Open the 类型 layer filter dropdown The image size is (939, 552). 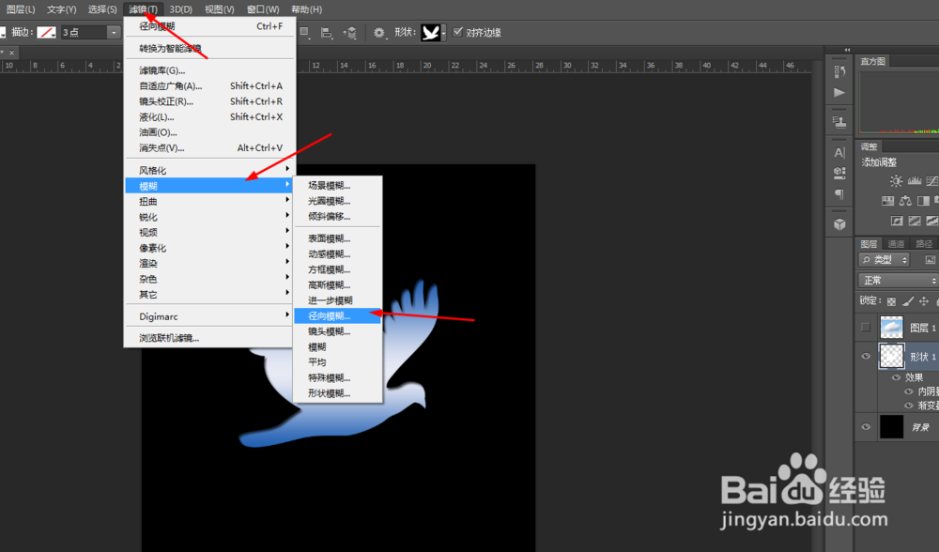[884, 259]
